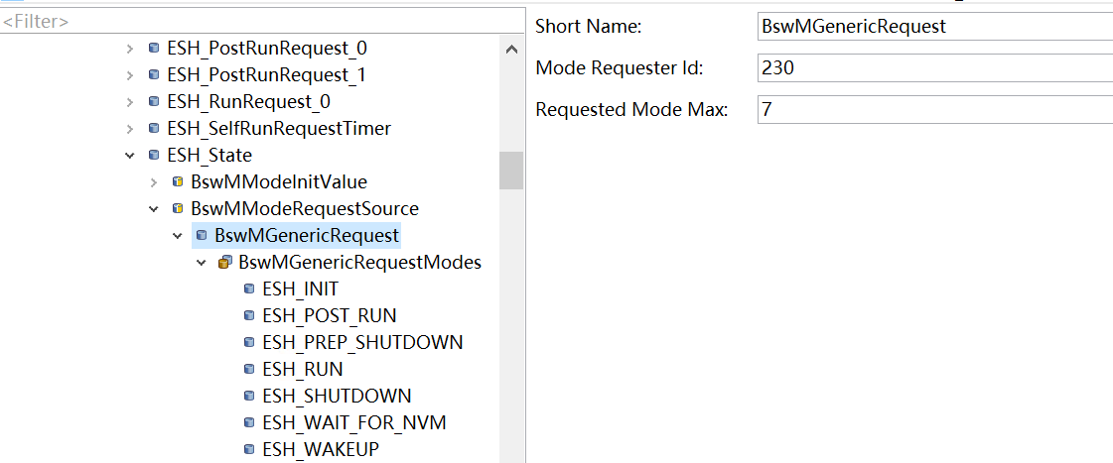Collapse the ESH_State node
Image resolution: width=1113 pixels, height=463 pixels.
129,156
